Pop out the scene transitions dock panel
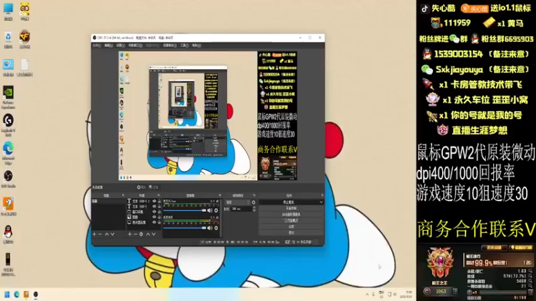 tap(254, 195)
